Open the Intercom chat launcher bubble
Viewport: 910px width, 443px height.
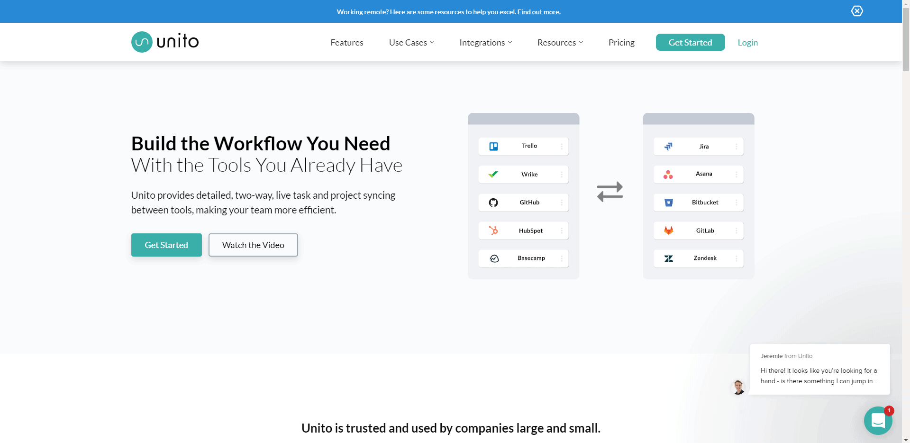(878, 420)
